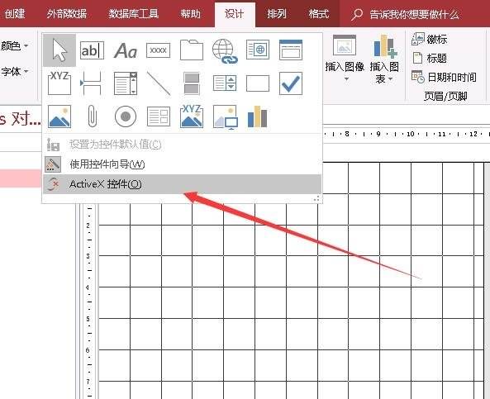Select the Web Browser control icon

click(258, 50)
